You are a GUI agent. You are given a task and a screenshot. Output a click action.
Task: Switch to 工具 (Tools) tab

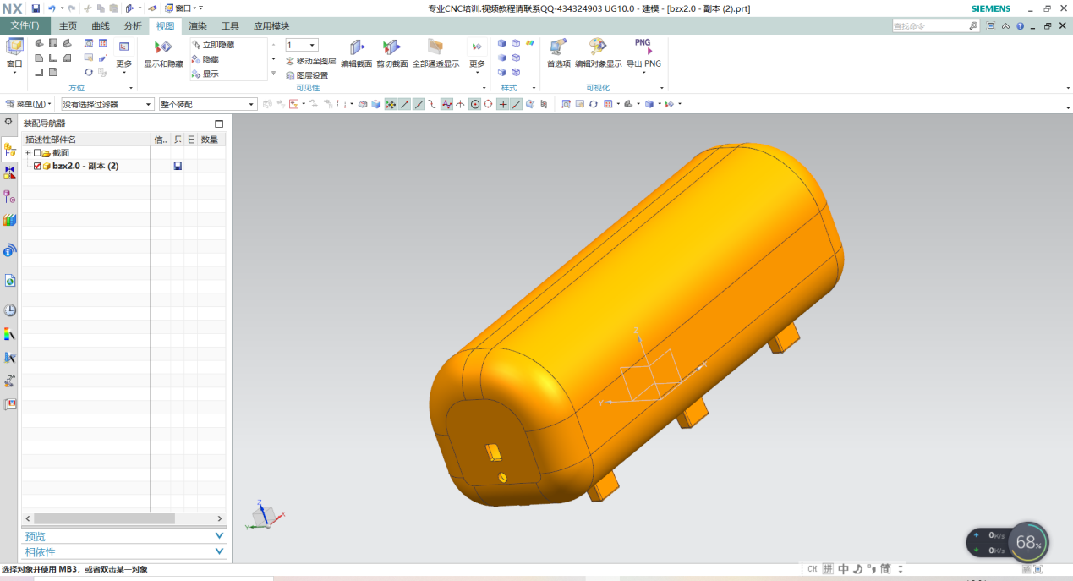pyautogui.click(x=230, y=26)
